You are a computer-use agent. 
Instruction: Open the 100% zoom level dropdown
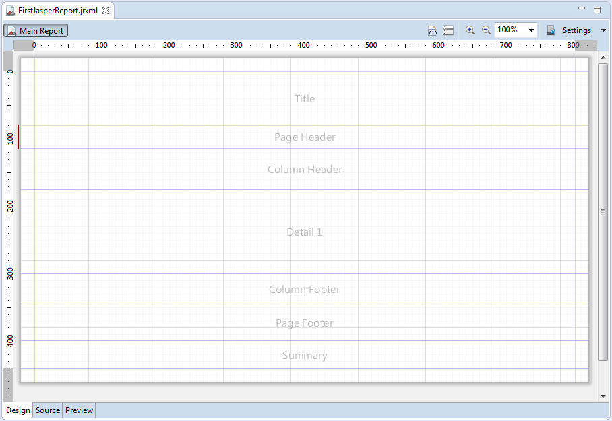531,30
